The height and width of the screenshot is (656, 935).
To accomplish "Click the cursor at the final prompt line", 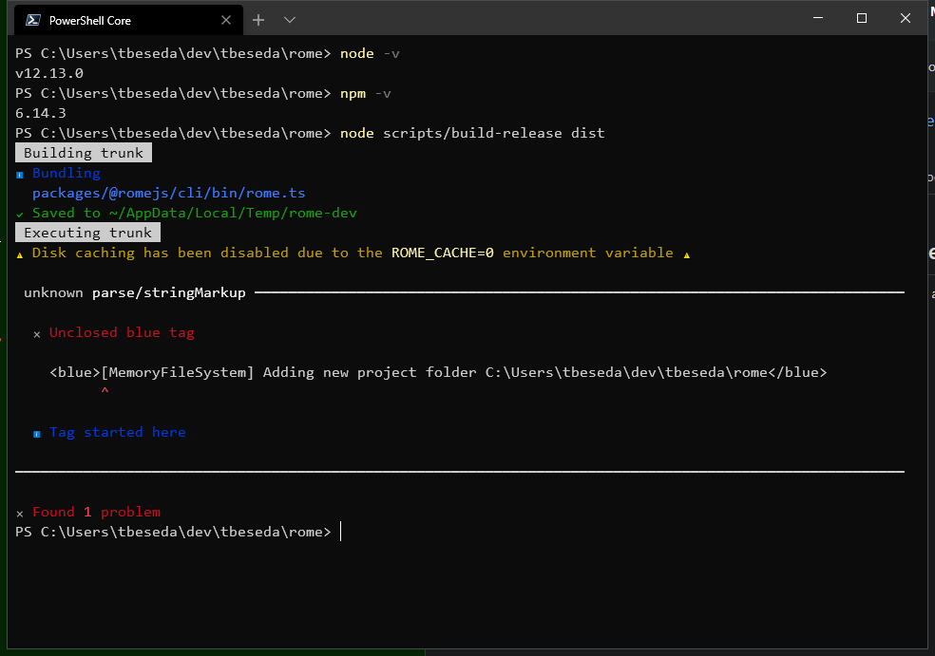I will click(341, 531).
